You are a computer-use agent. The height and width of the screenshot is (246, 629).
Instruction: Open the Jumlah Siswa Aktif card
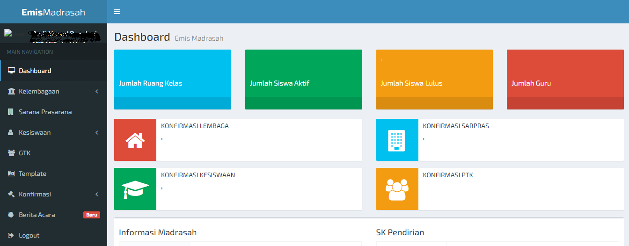click(x=303, y=80)
